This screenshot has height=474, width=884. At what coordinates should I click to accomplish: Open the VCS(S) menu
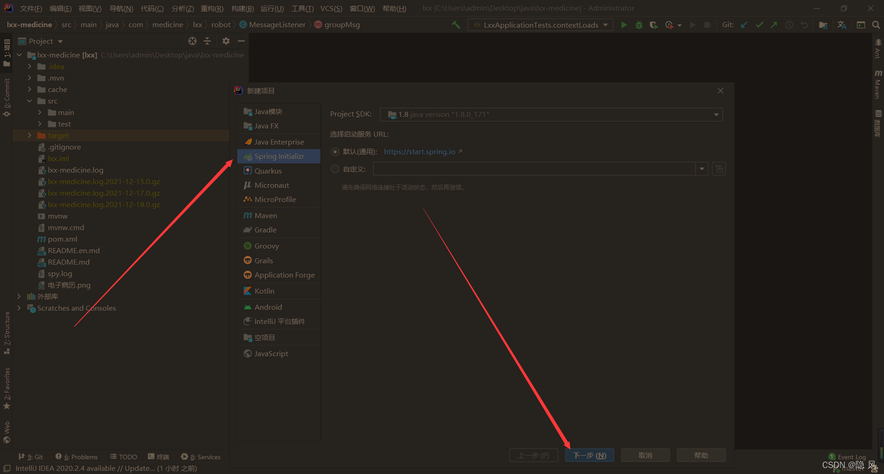pos(331,8)
